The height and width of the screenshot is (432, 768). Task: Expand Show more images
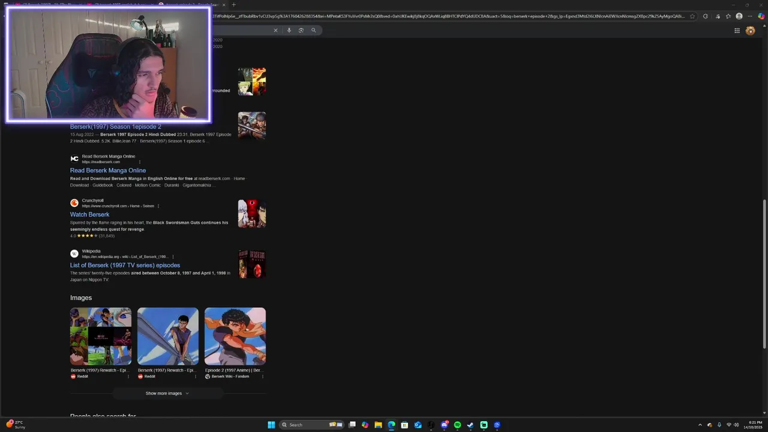tap(168, 393)
